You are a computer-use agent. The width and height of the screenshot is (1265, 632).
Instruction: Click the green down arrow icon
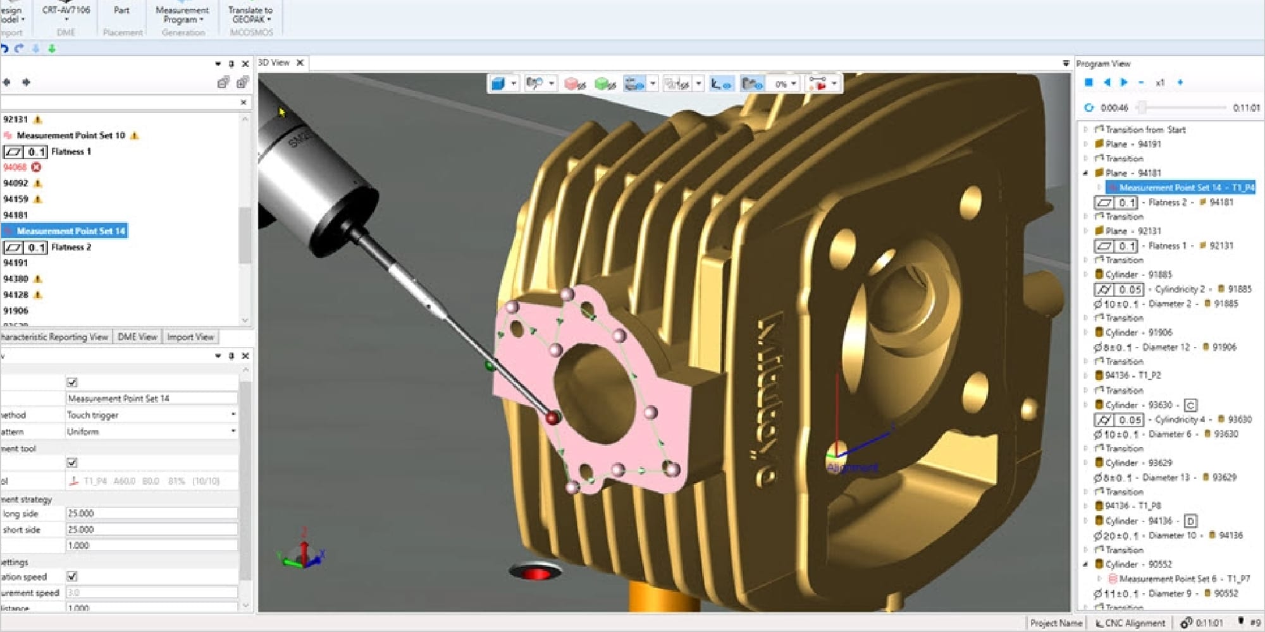[x=52, y=49]
